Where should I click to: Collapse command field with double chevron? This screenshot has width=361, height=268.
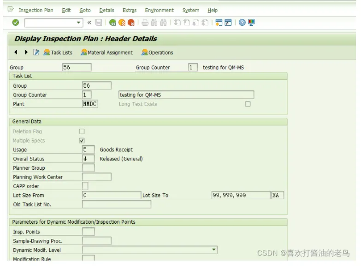coord(89,23)
